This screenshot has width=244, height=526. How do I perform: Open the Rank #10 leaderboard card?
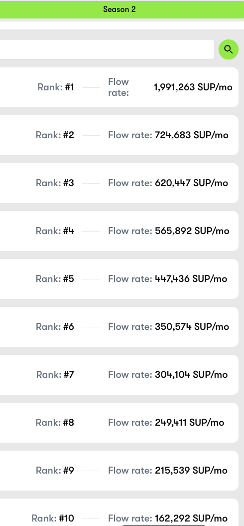point(119,512)
